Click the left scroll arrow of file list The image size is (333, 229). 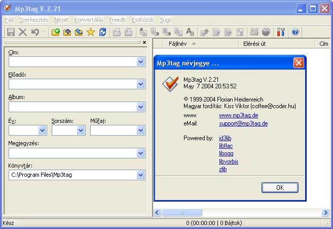pyautogui.click(x=157, y=212)
